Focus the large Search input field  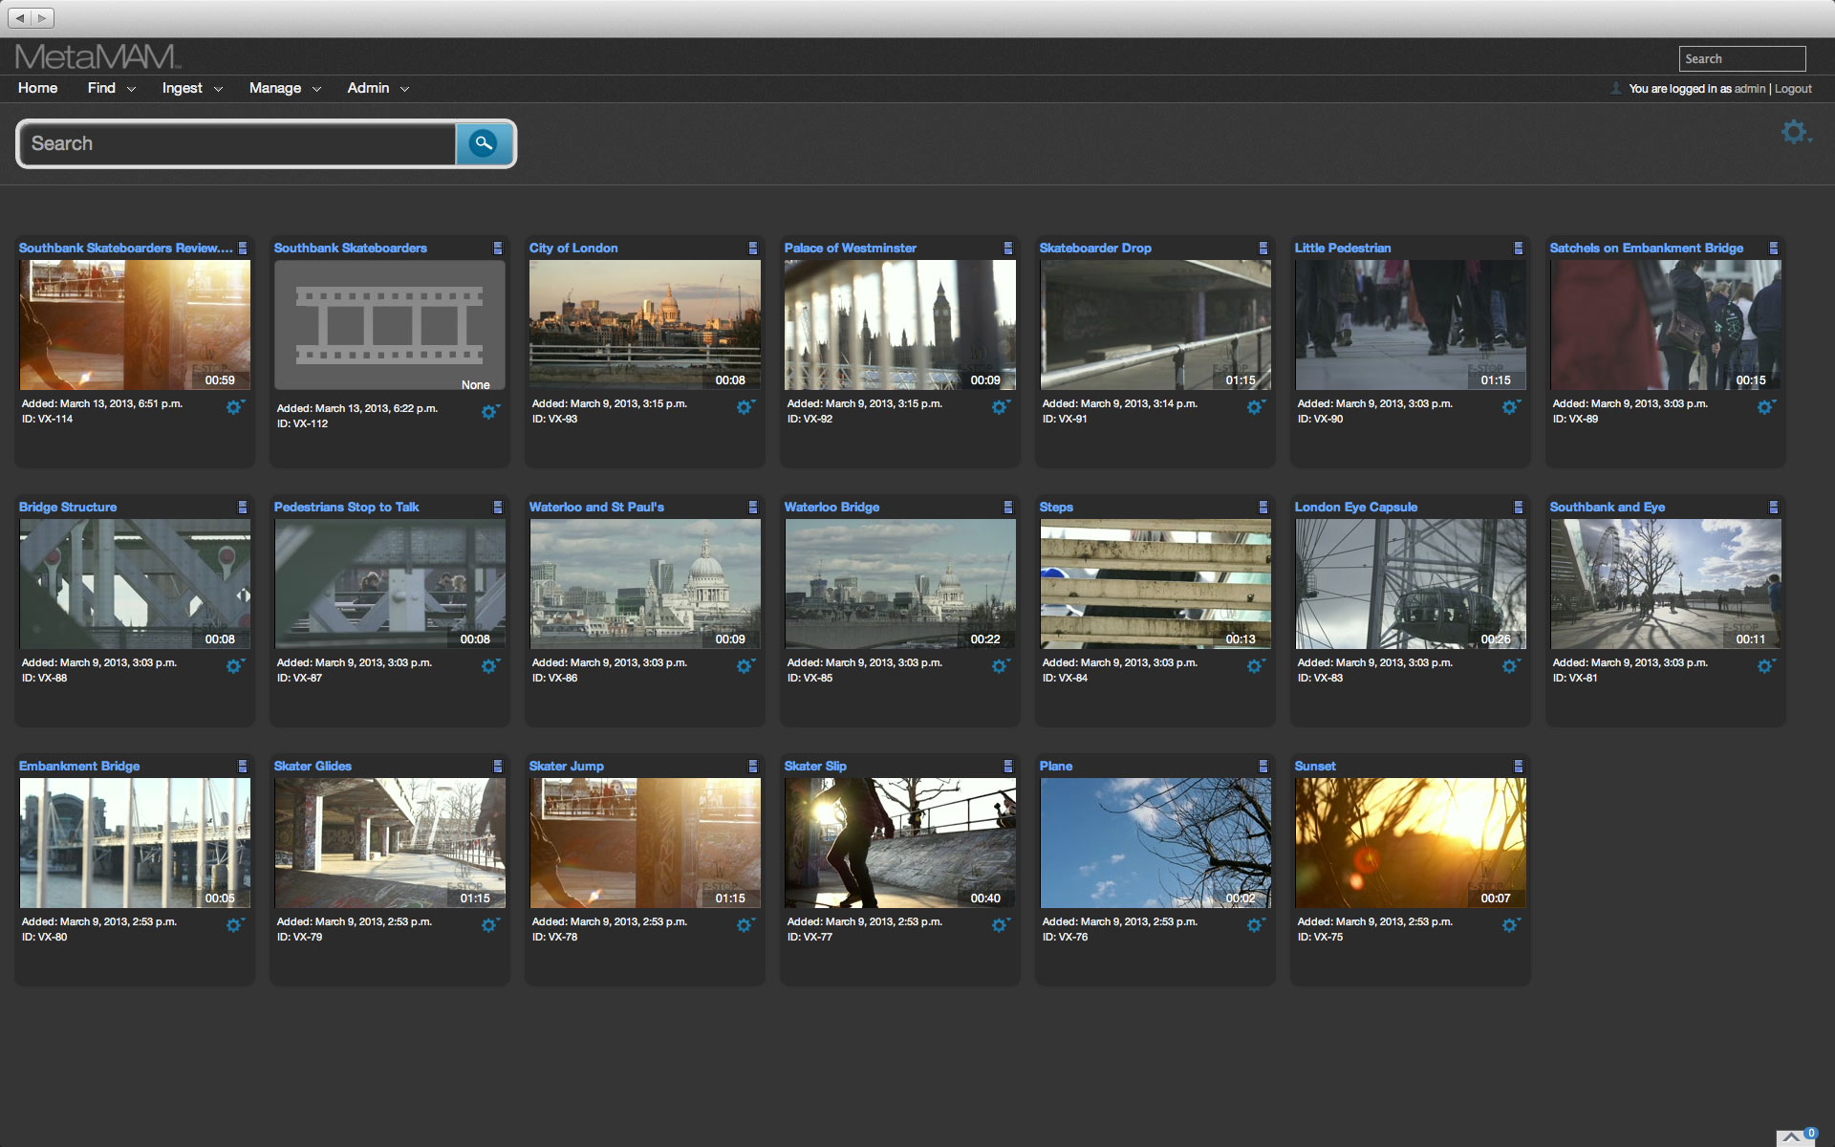(237, 143)
